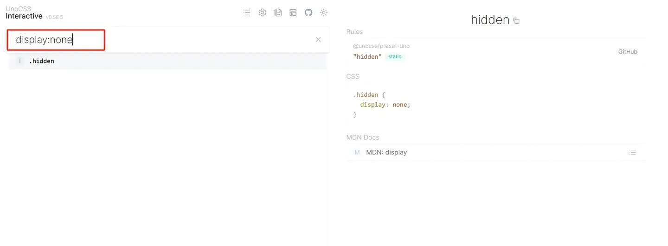Clear the search with the X button
The image size is (668, 246).
pos(318,40)
